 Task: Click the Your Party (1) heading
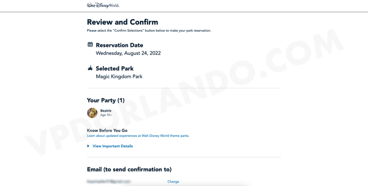[x=106, y=100]
